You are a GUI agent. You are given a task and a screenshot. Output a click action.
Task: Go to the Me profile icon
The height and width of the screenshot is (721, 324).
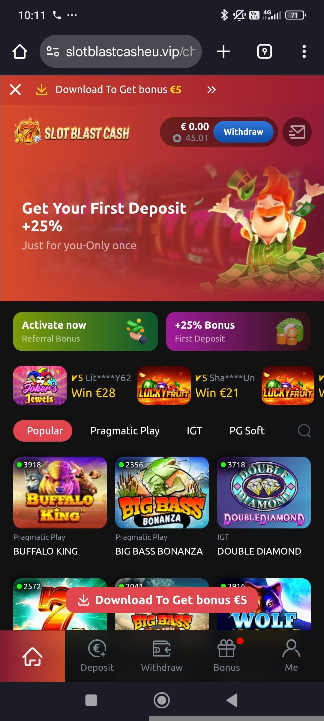pos(291,648)
